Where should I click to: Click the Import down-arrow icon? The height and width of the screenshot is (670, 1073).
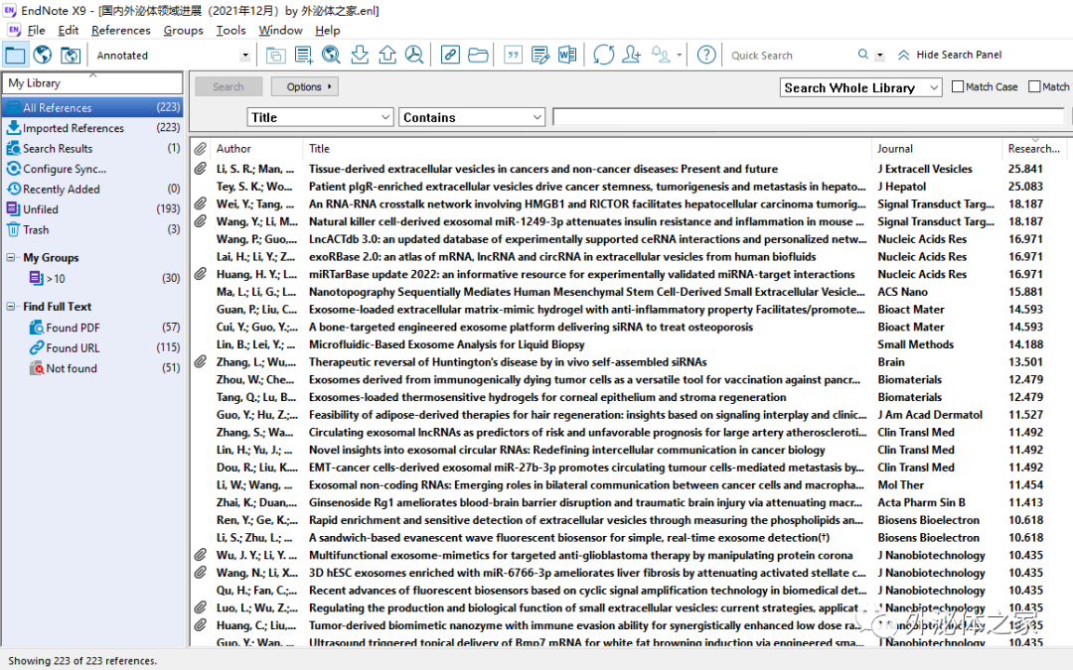tap(360, 55)
